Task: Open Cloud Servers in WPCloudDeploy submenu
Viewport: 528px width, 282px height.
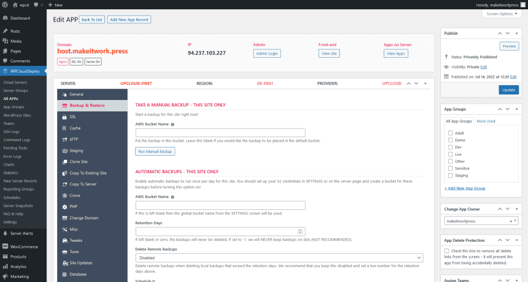Action: point(15,82)
